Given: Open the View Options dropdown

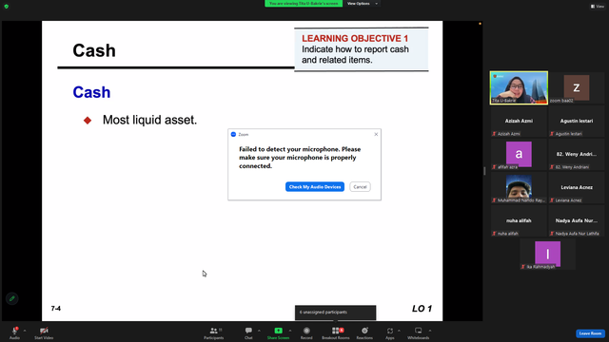Looking at the screenshot, I should click(x=362, y=4).
